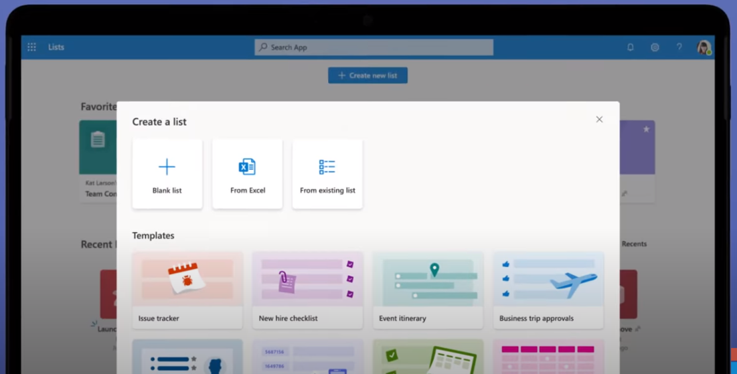
Task: Click the plus icon on Blank list
Action: tap(167, 167)
